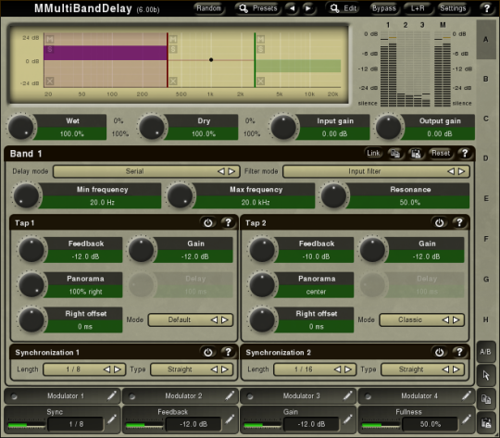
Task: Open Synchronization 1 Length 1/8 dropdown
Action: (84, 369)
